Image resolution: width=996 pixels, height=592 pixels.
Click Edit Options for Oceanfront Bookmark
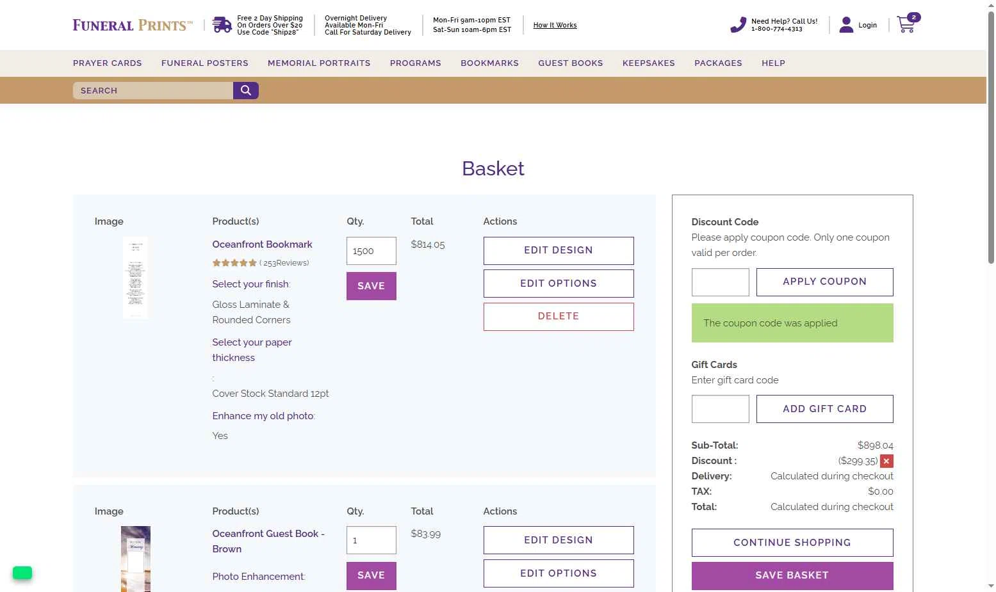point(559,284)
